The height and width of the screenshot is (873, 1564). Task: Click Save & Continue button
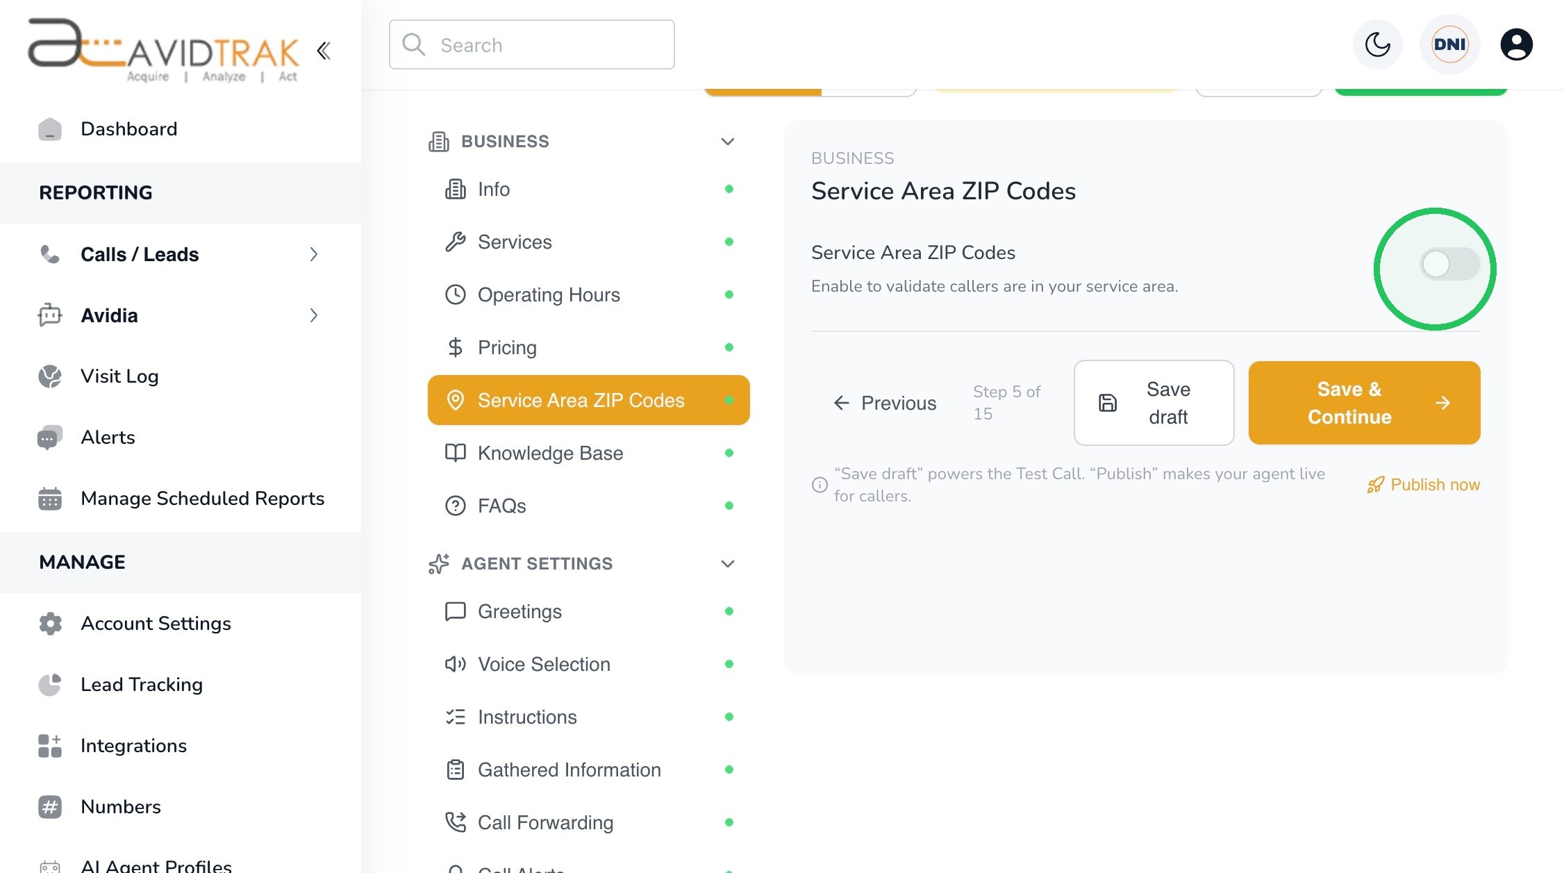click(1364, 403)
